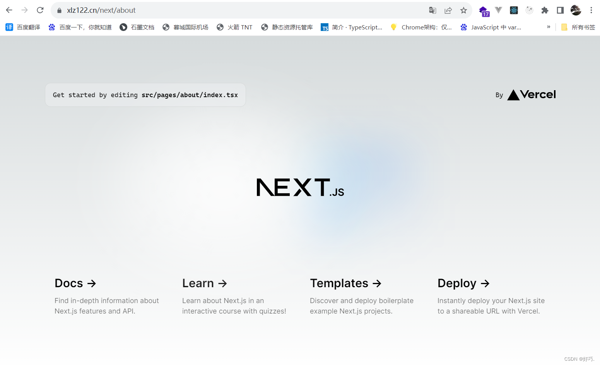Click the site lock icon
The image size is (600, 365).
[x=59, y=10]
